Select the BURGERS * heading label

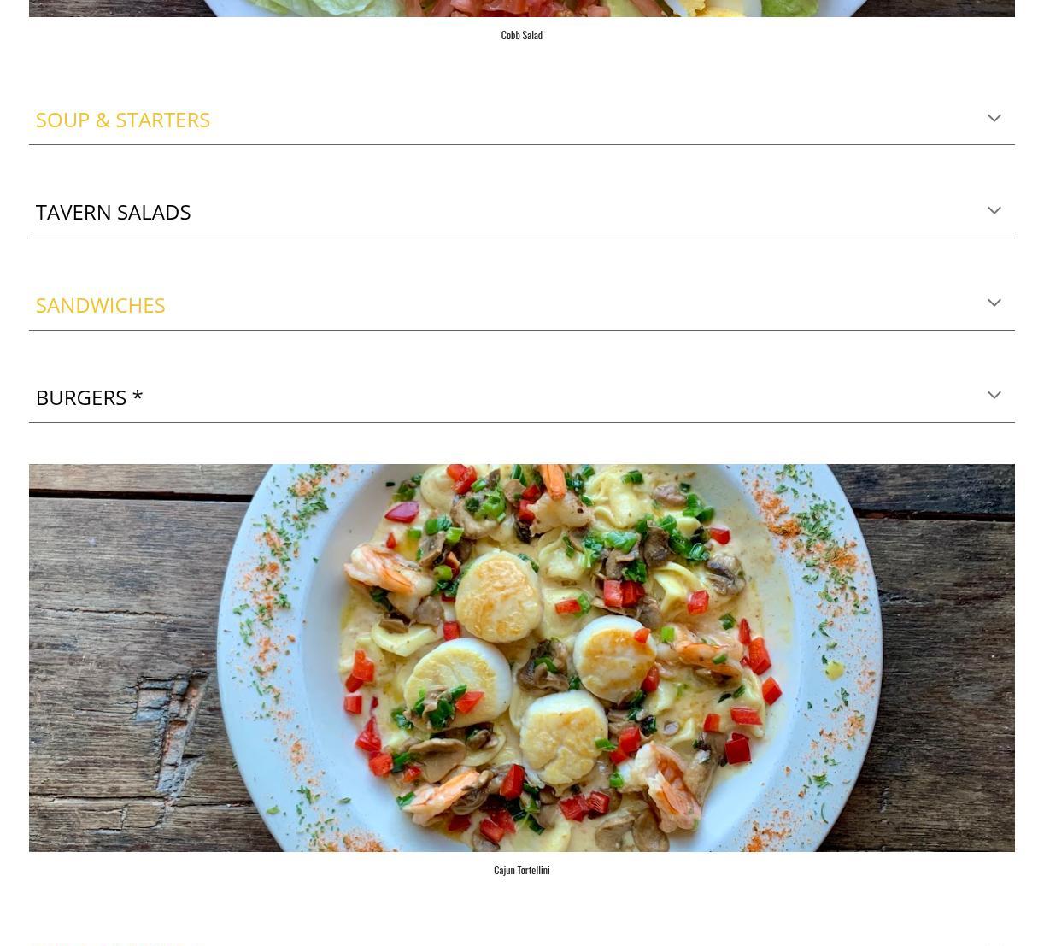(x=89, y=397)
